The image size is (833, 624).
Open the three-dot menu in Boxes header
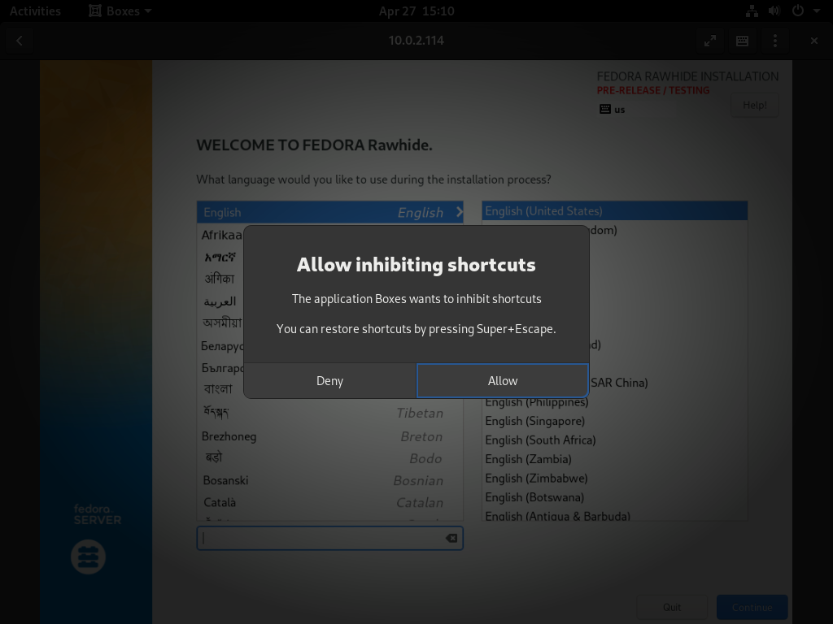[x=775, y=41]
